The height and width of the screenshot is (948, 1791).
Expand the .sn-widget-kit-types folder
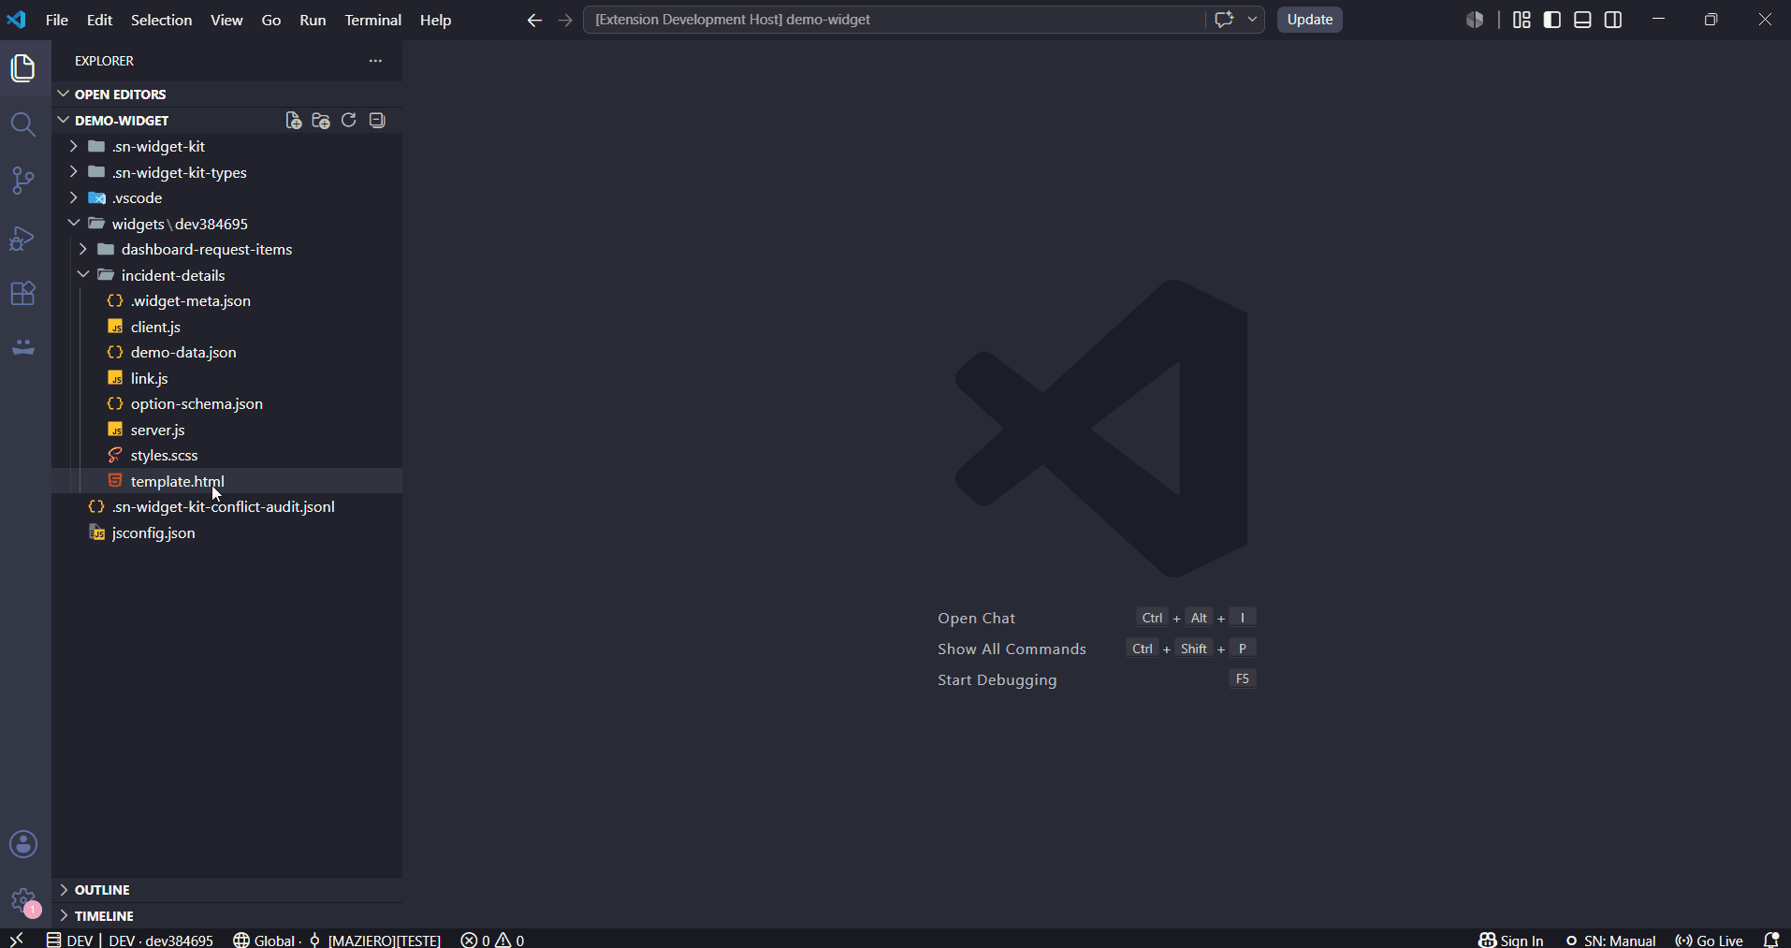pyautogui.click(x=227, y=172)
